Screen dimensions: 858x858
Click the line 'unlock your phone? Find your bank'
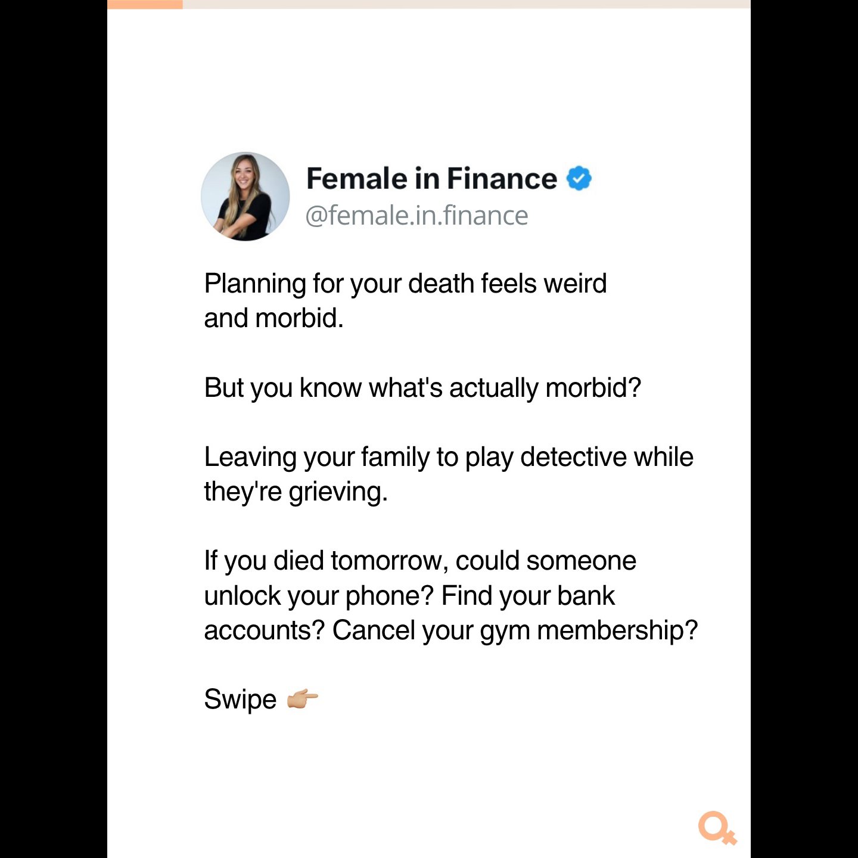coord(409,596)
